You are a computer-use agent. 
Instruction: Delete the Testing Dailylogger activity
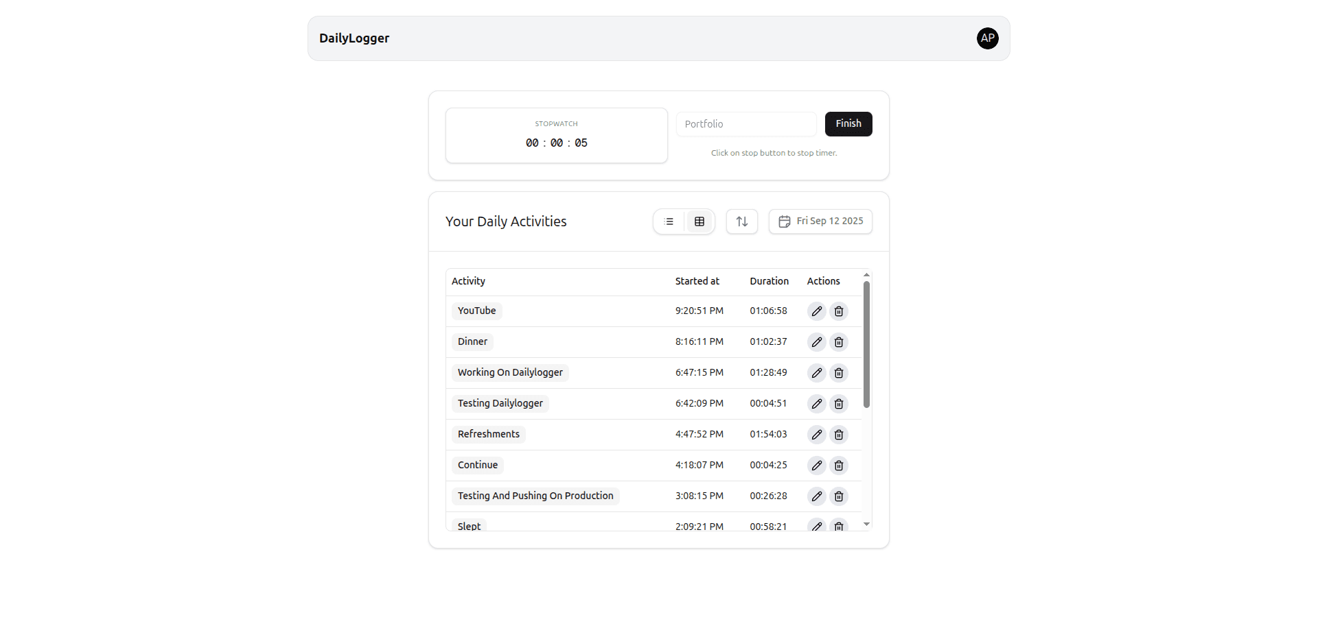pos(838,404)
